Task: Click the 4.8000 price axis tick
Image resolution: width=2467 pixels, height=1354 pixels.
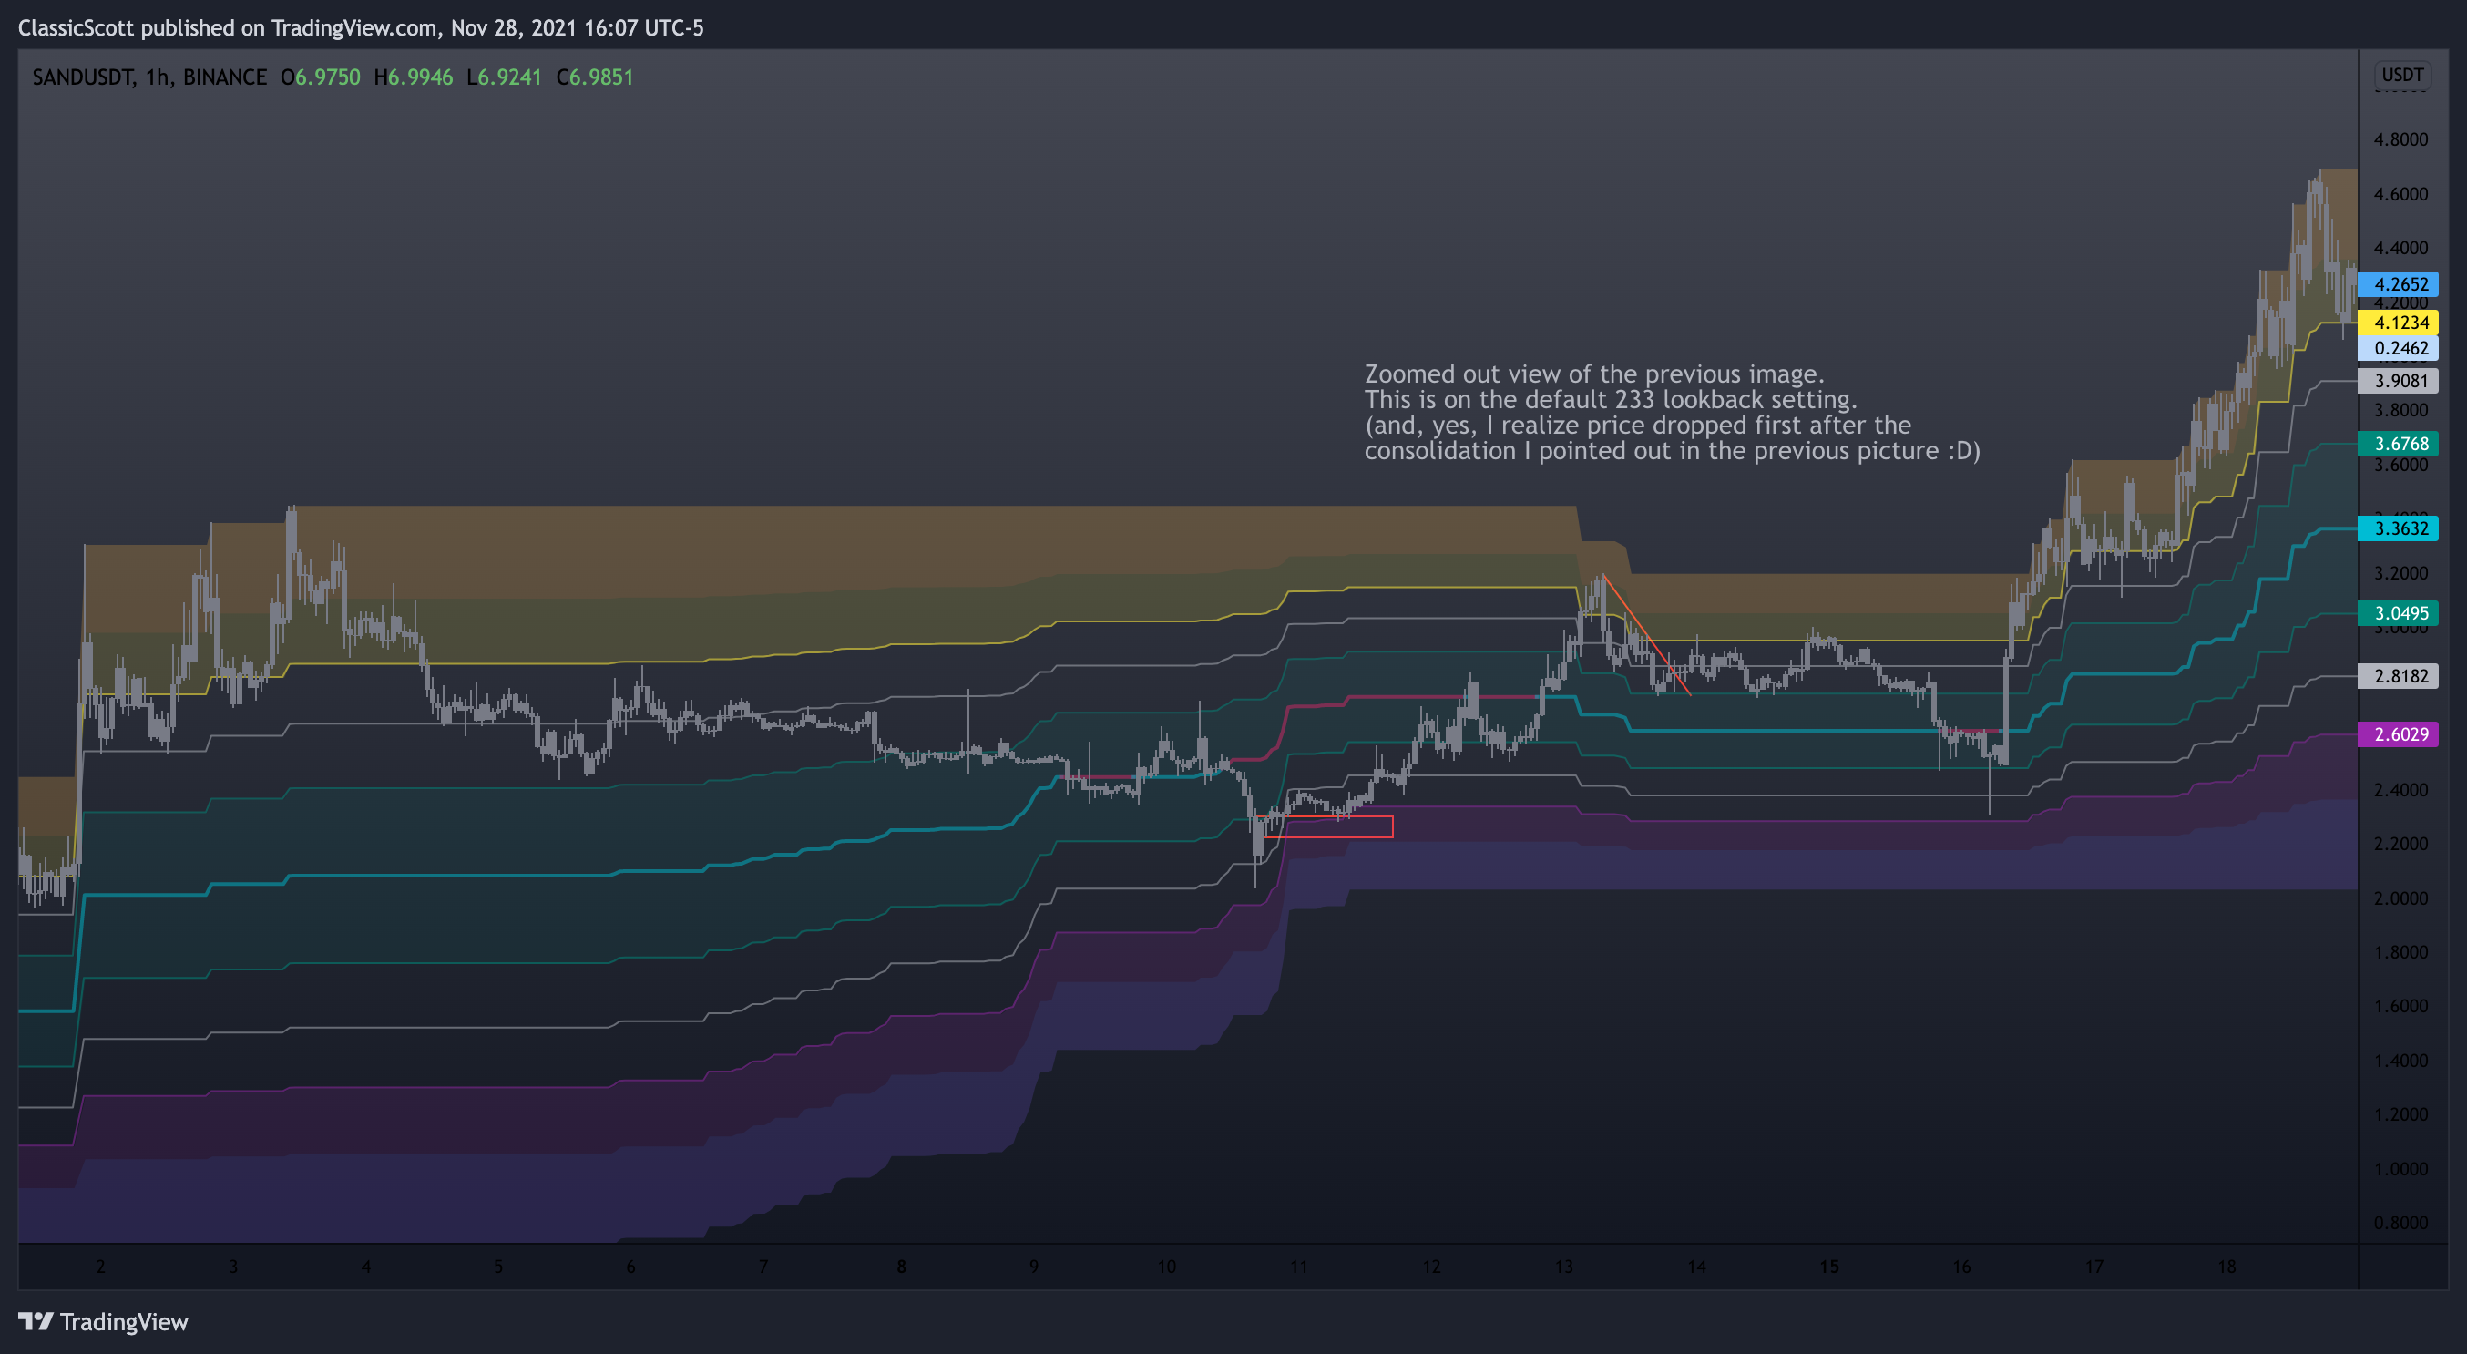Action: (x=2400, y=138)
